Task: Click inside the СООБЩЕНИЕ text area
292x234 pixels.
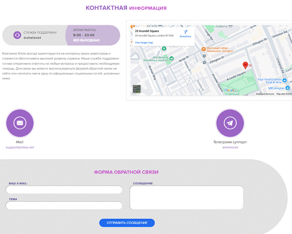Action: [186, 198]
